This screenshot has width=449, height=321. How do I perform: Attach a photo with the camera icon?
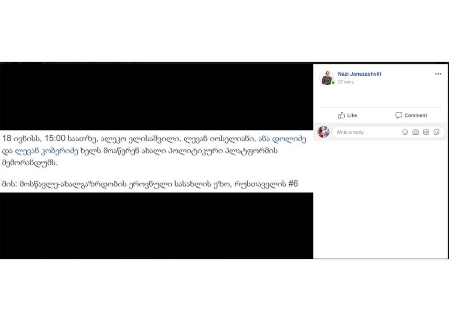(x=415, y=132)
